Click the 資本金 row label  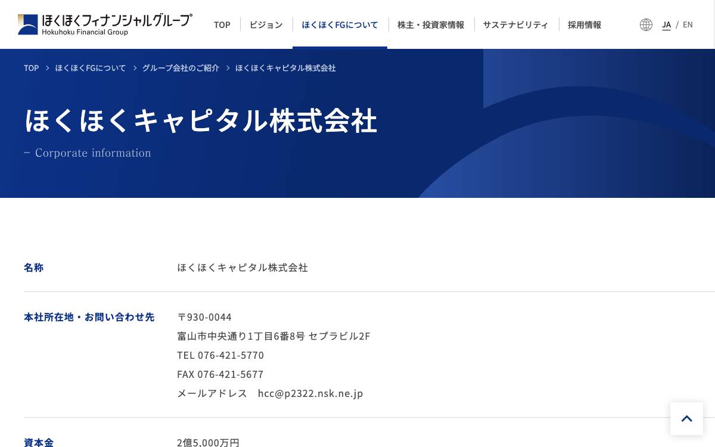point(39,442)
